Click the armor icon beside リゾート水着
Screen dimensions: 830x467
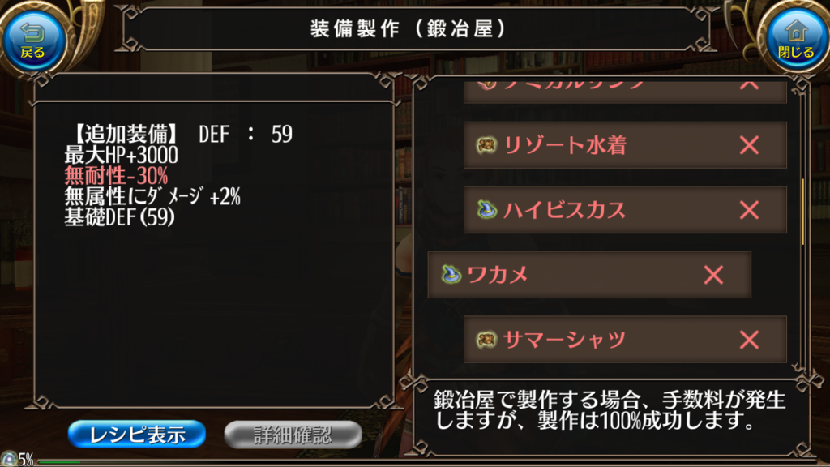click(x=486, y=145)
